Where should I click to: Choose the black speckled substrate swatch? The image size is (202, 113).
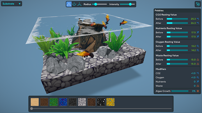[101, 102]
